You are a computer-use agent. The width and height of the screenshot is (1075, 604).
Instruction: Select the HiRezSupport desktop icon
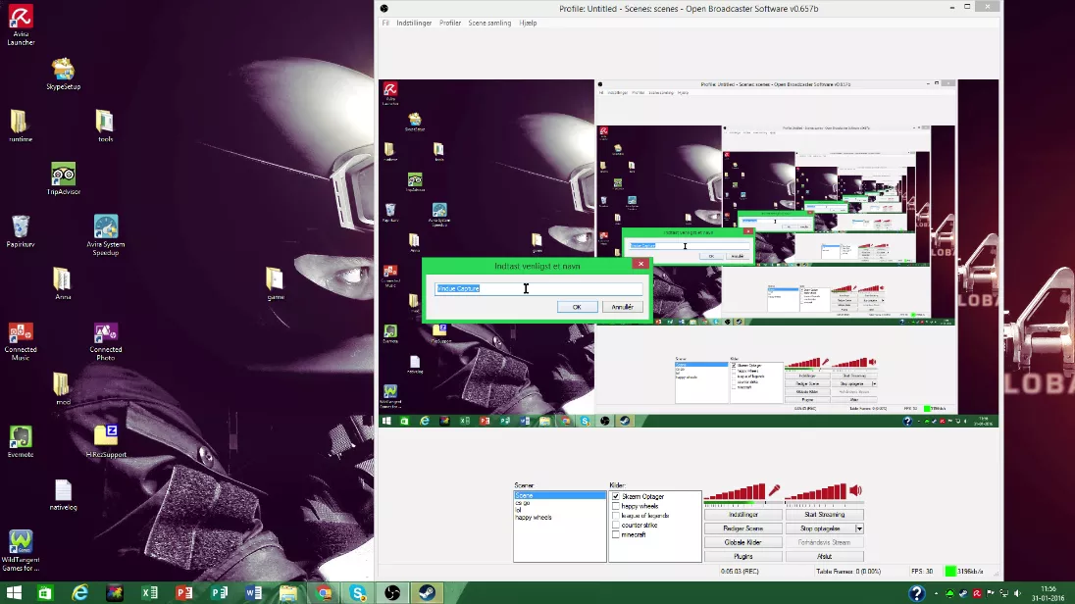pos(106,441)
